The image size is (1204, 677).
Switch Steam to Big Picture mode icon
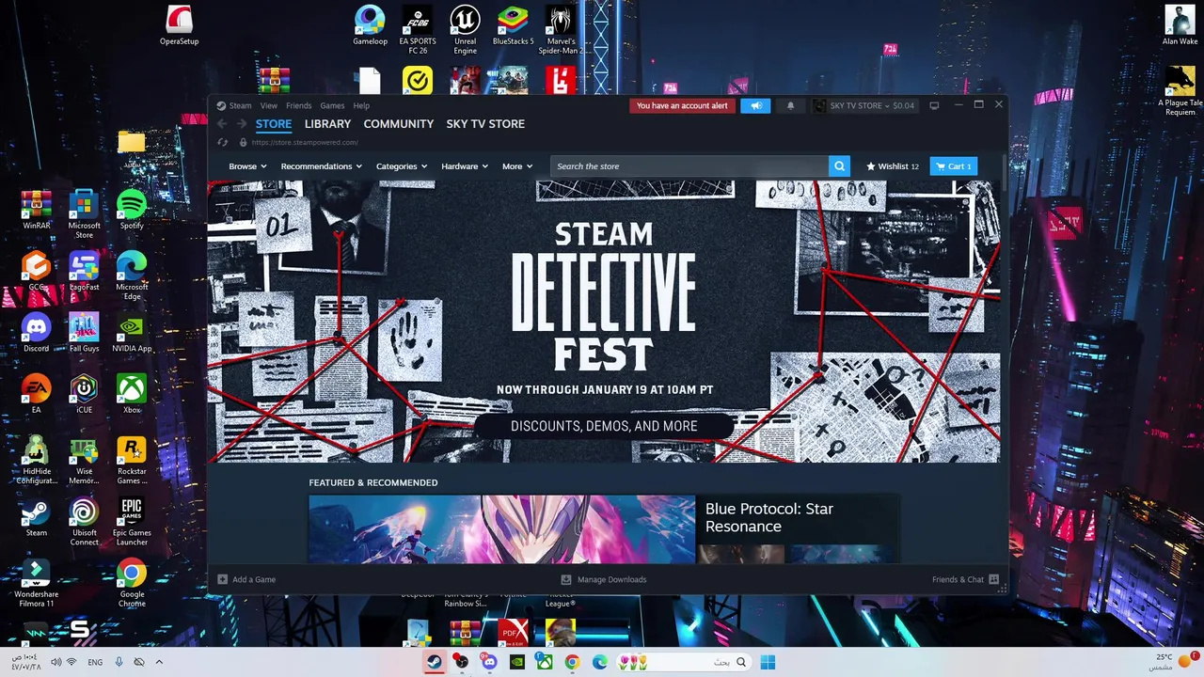[934, 105]
